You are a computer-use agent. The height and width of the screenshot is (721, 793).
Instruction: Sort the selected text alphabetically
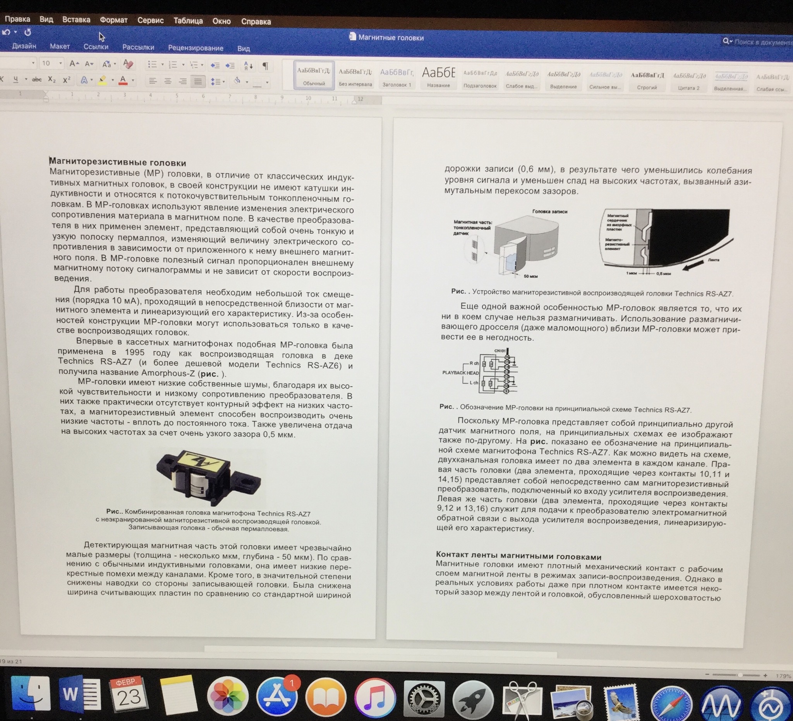248,66
